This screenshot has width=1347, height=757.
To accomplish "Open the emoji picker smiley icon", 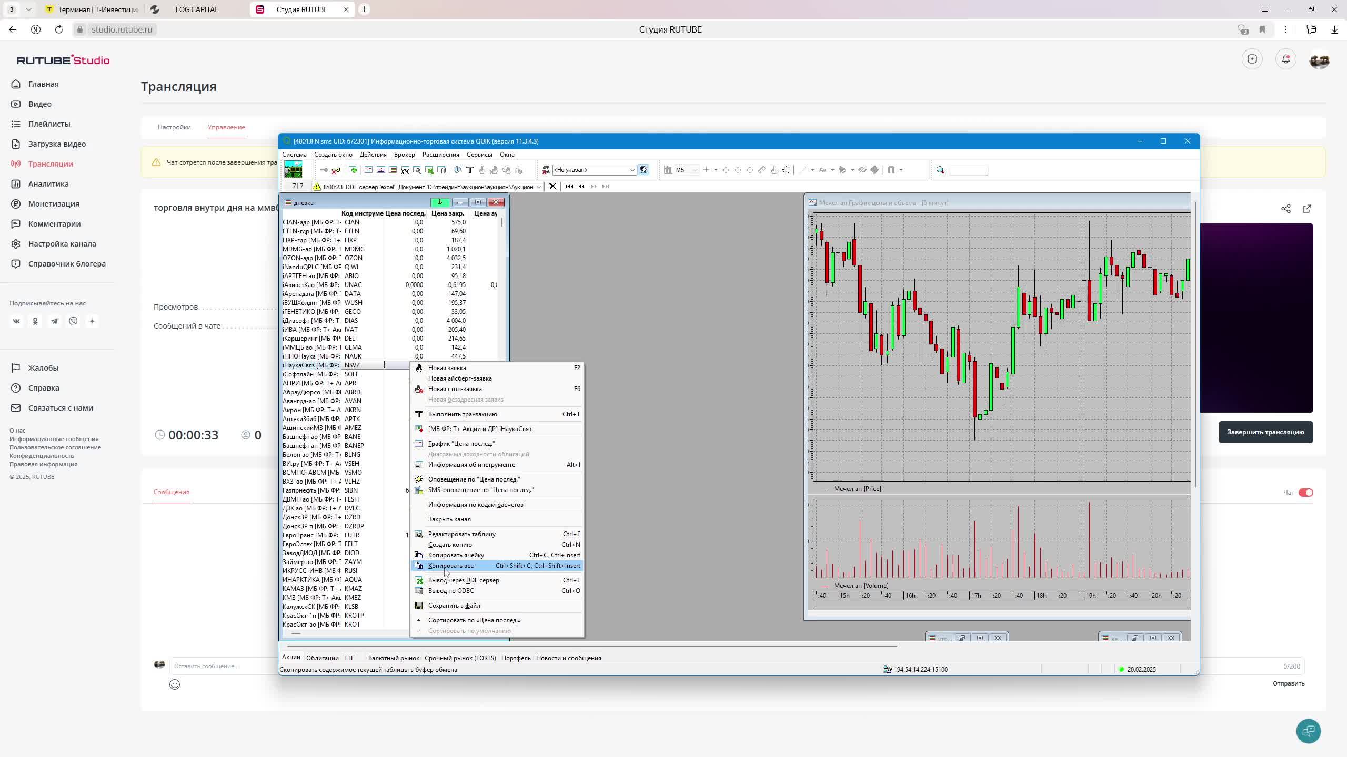I will click(175, 684).
